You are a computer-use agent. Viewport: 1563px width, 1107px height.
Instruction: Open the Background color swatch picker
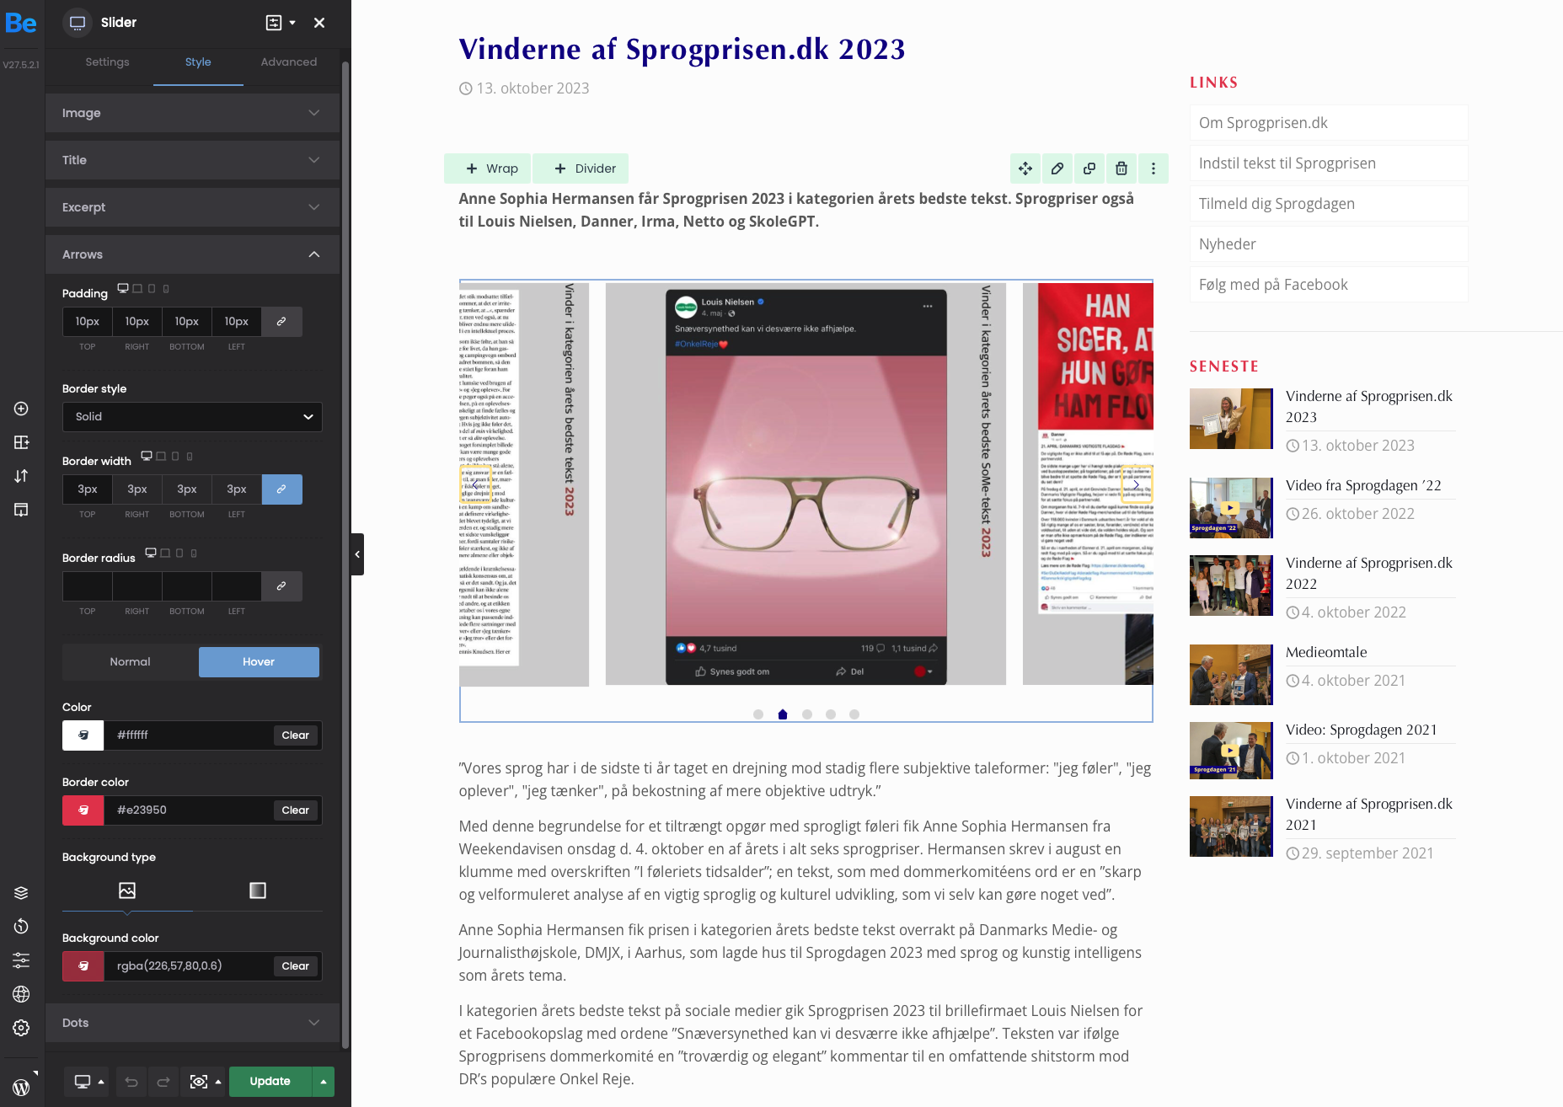[x=83, y=966]
